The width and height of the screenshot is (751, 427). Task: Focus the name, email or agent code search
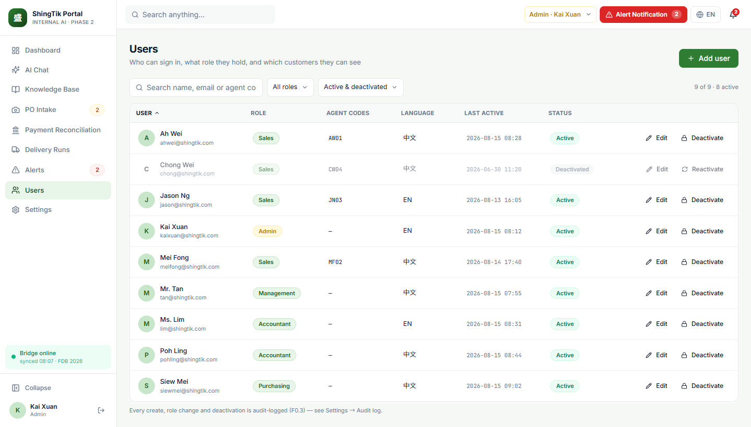coord(196,87)
